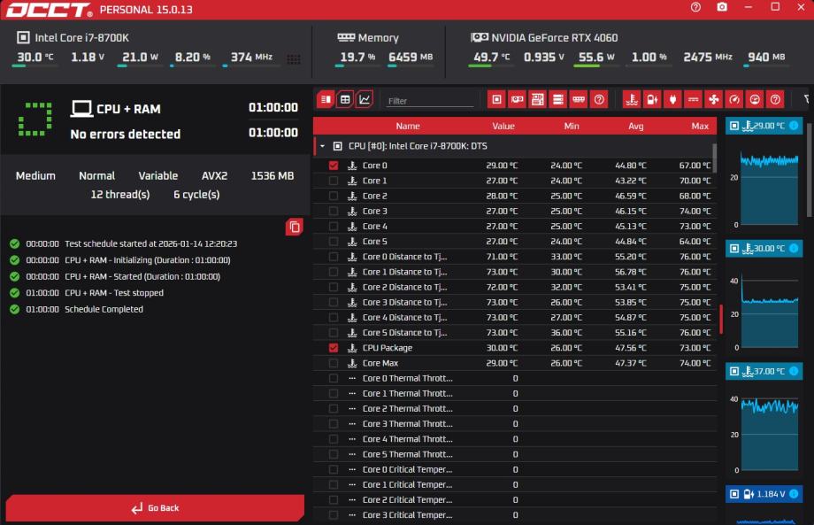Toggle the fan speed filter icon

pos(714,99)
